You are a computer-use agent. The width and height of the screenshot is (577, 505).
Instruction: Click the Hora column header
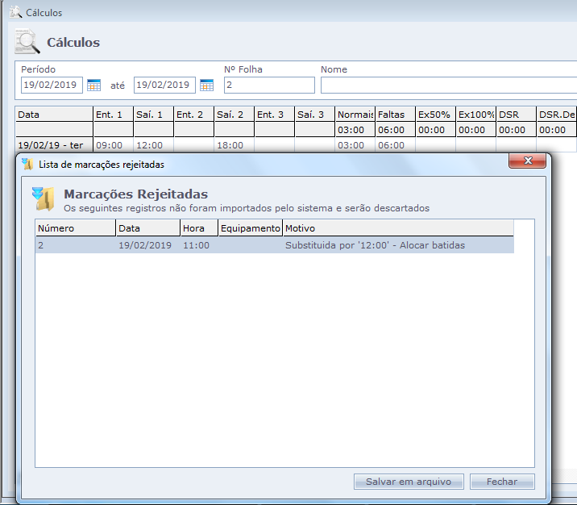[199, 228]
